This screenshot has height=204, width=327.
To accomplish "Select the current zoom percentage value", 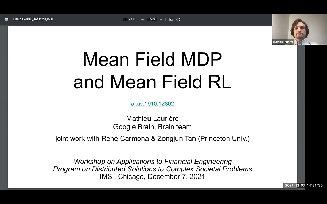I will tap(151, 19).
